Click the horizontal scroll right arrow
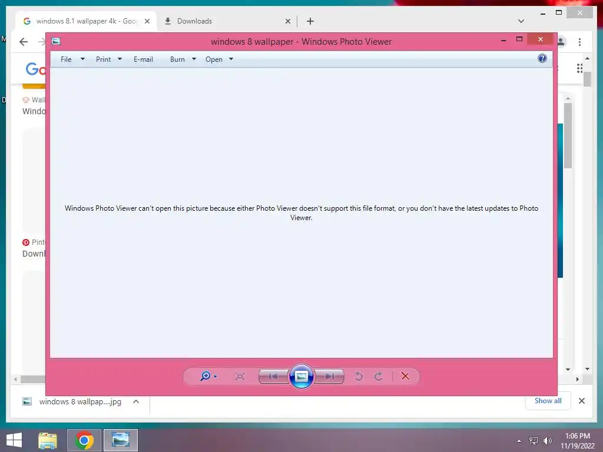The width and height of the screenshot is (603, 452). [577, 379]
